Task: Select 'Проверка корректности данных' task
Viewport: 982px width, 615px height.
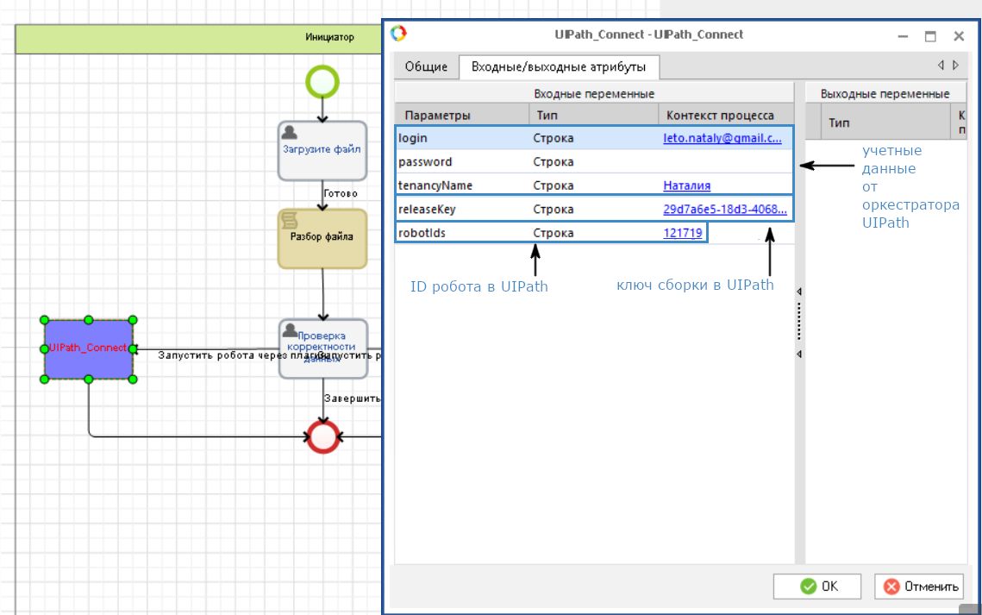Action: coord(322,348)
